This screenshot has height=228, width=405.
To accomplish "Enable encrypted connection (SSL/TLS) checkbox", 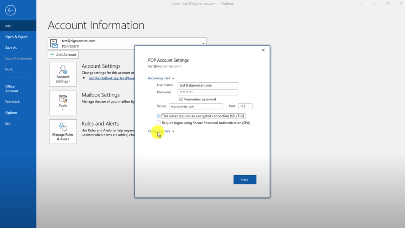I will (159, 116).
